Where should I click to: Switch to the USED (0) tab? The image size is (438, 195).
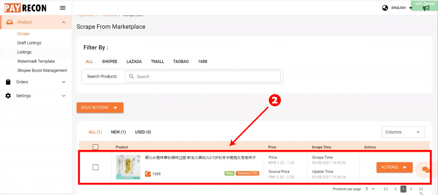coord(143,132)
